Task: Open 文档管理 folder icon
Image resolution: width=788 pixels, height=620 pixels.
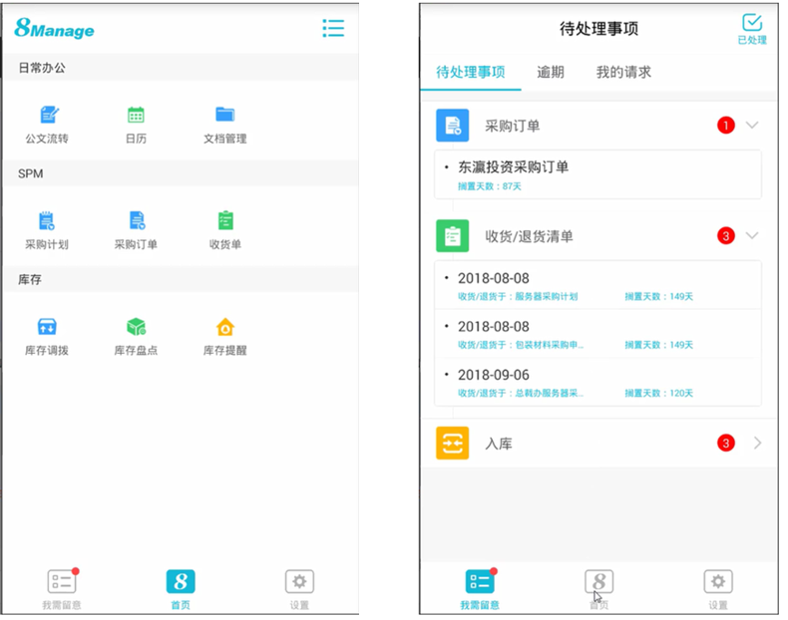Action: point(224,116)
